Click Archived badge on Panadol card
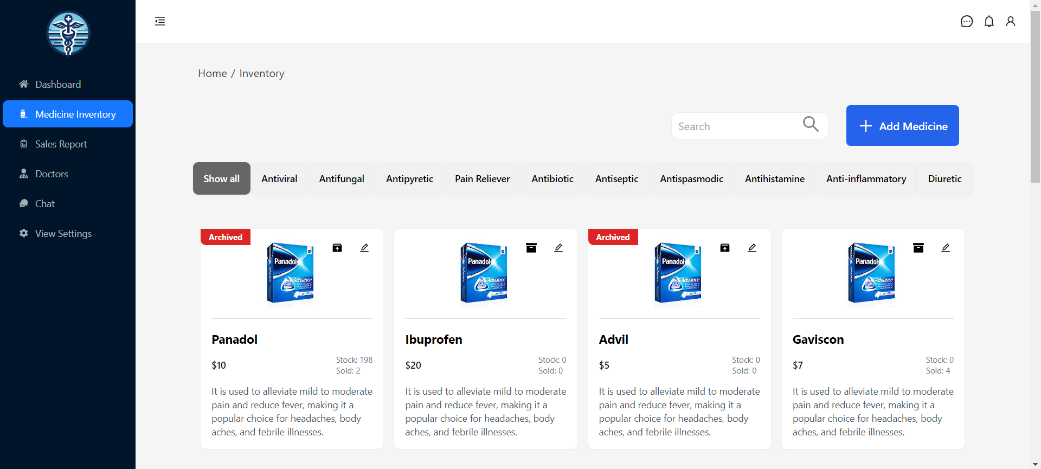 coord(226,237)
